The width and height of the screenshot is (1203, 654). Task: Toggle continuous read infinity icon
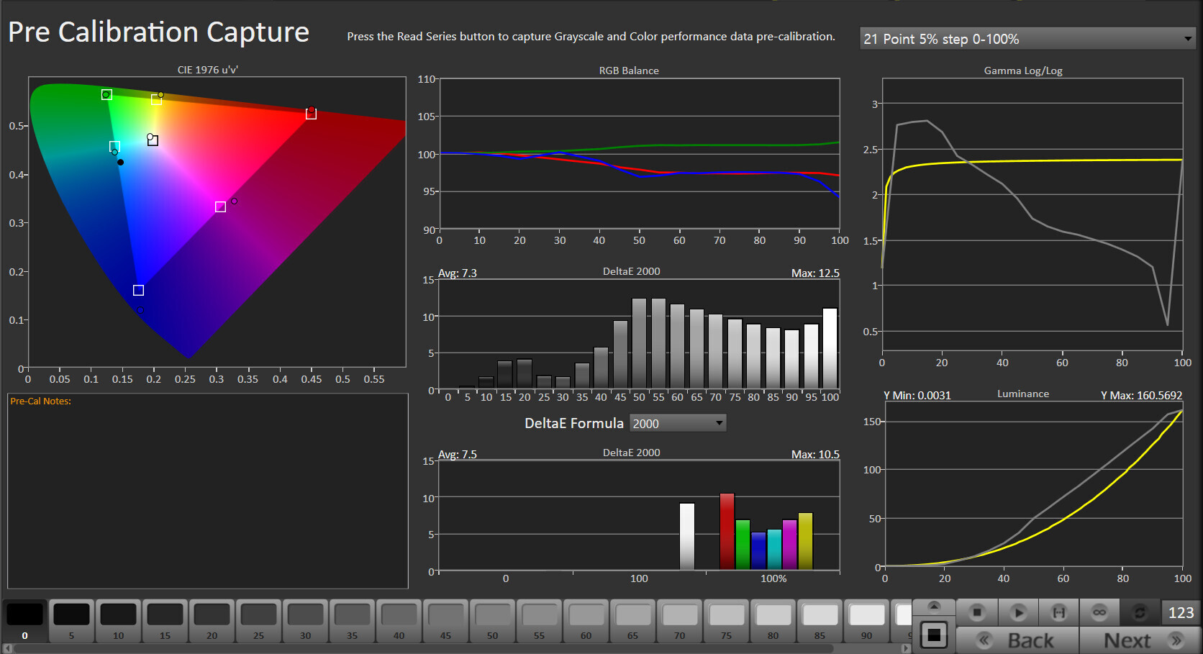coord(1099,612)
